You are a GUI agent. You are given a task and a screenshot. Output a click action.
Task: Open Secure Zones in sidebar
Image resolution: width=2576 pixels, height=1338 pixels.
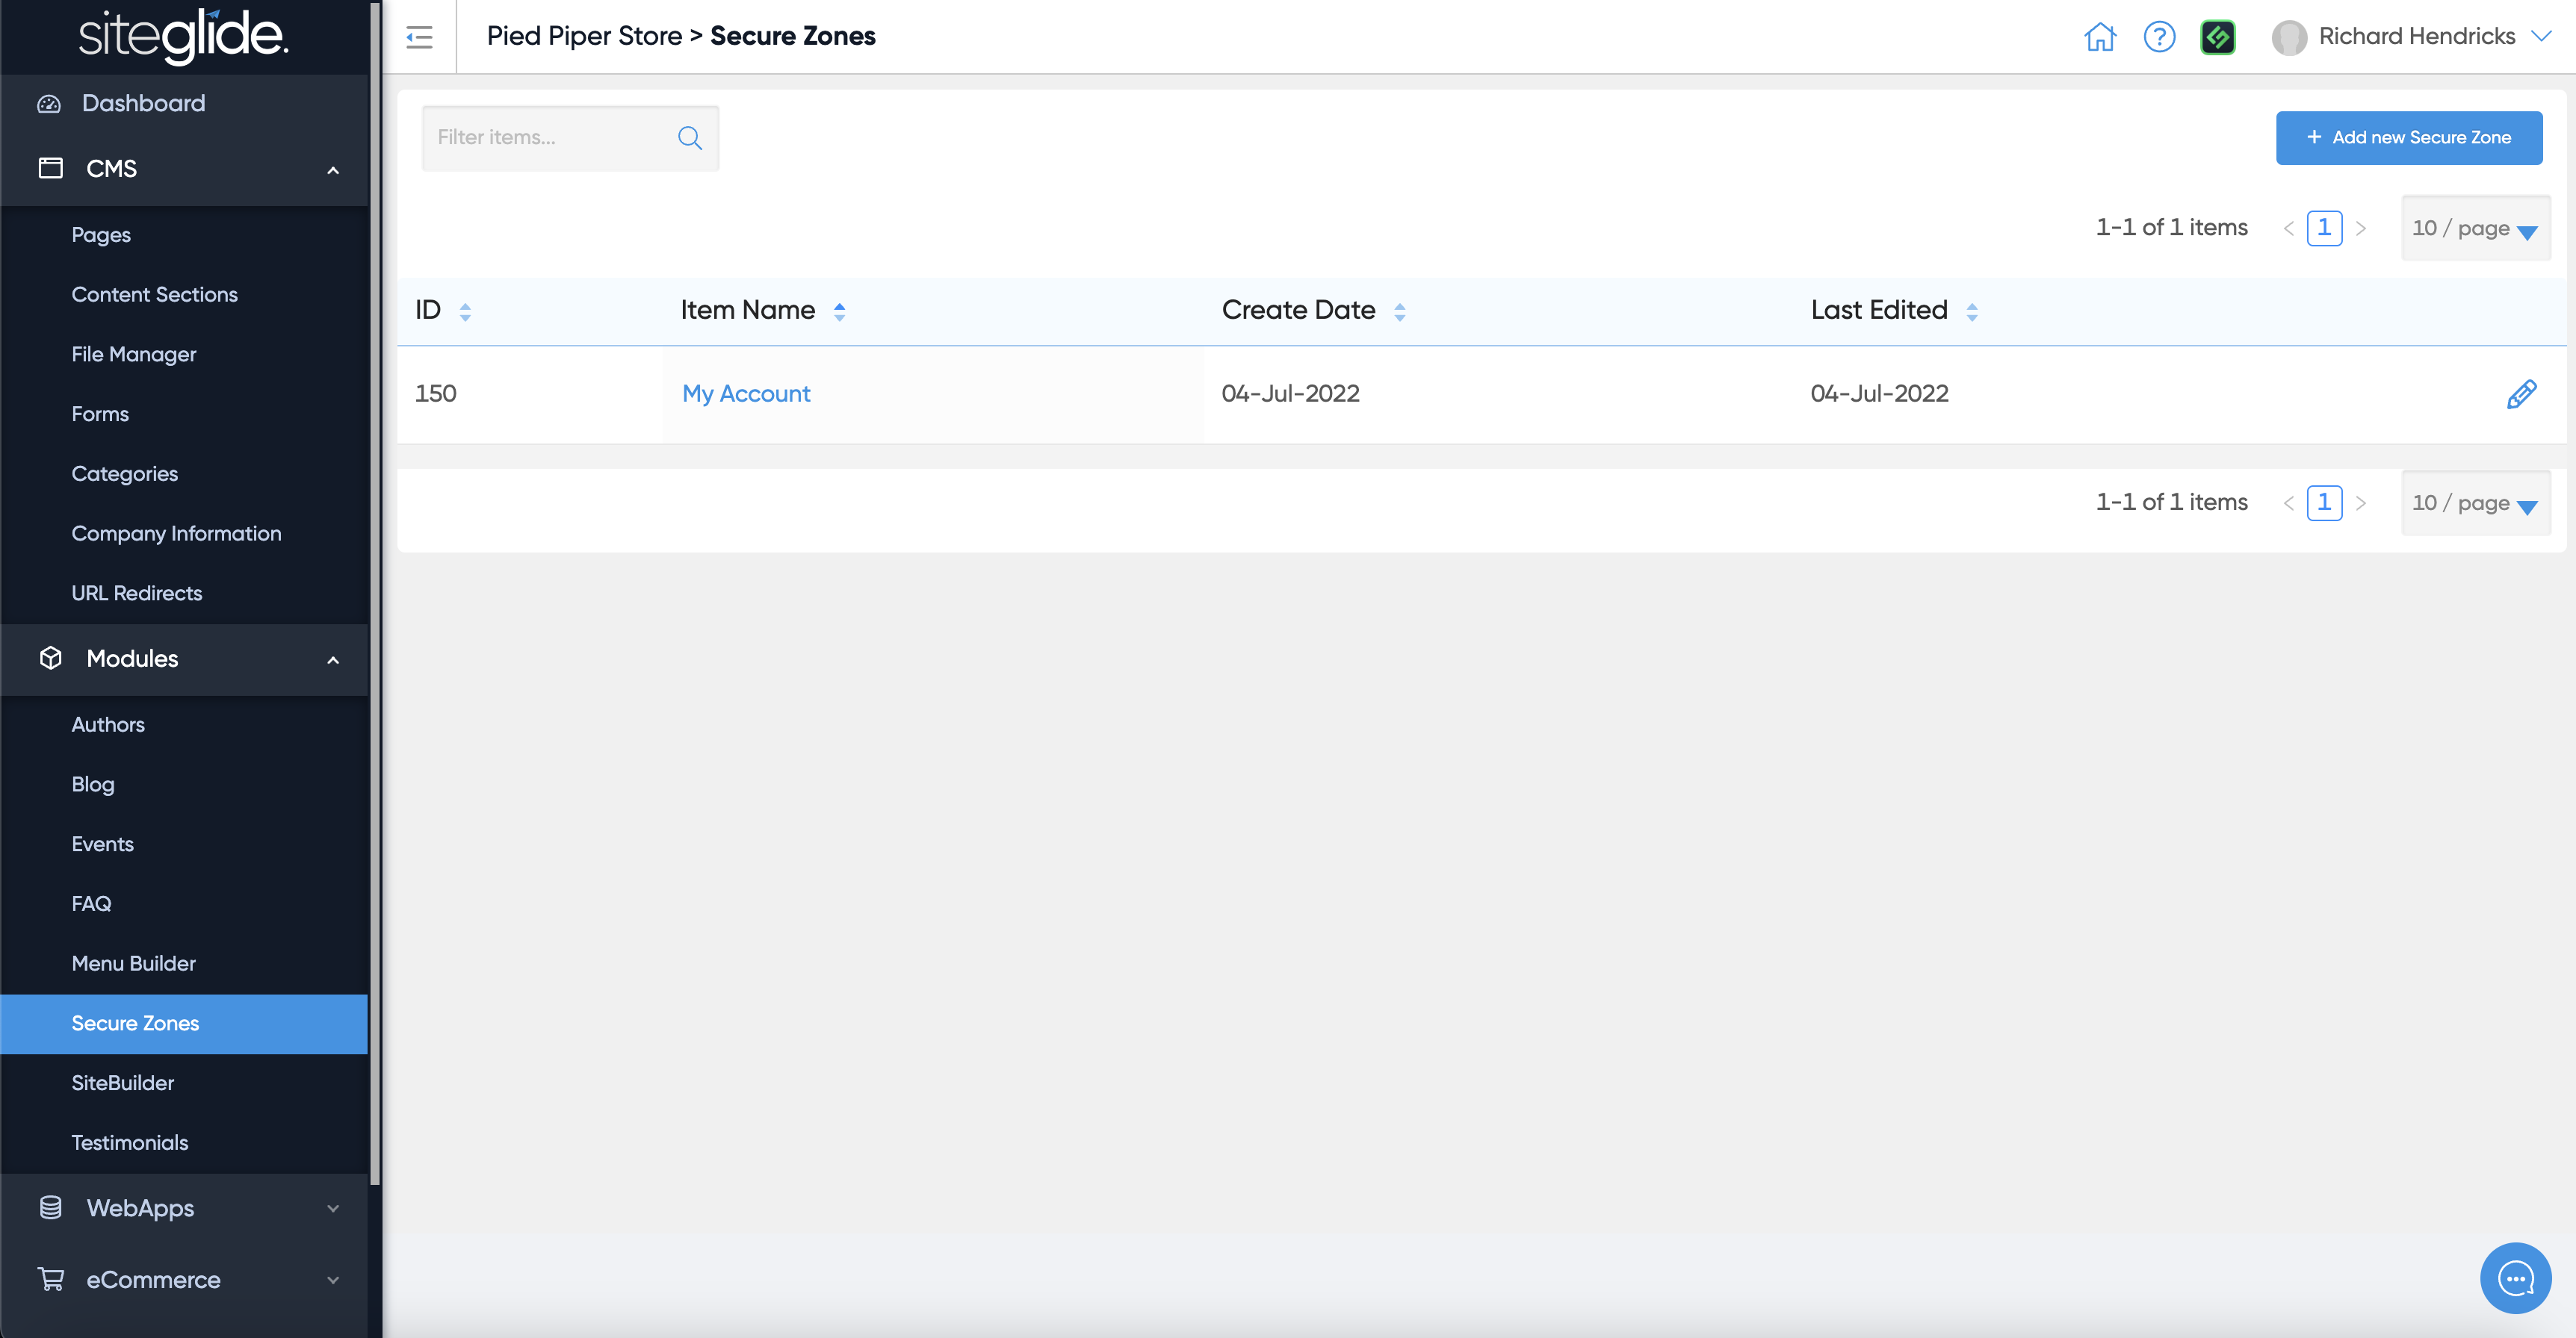pyautogui.click(x=135, y=1022)
